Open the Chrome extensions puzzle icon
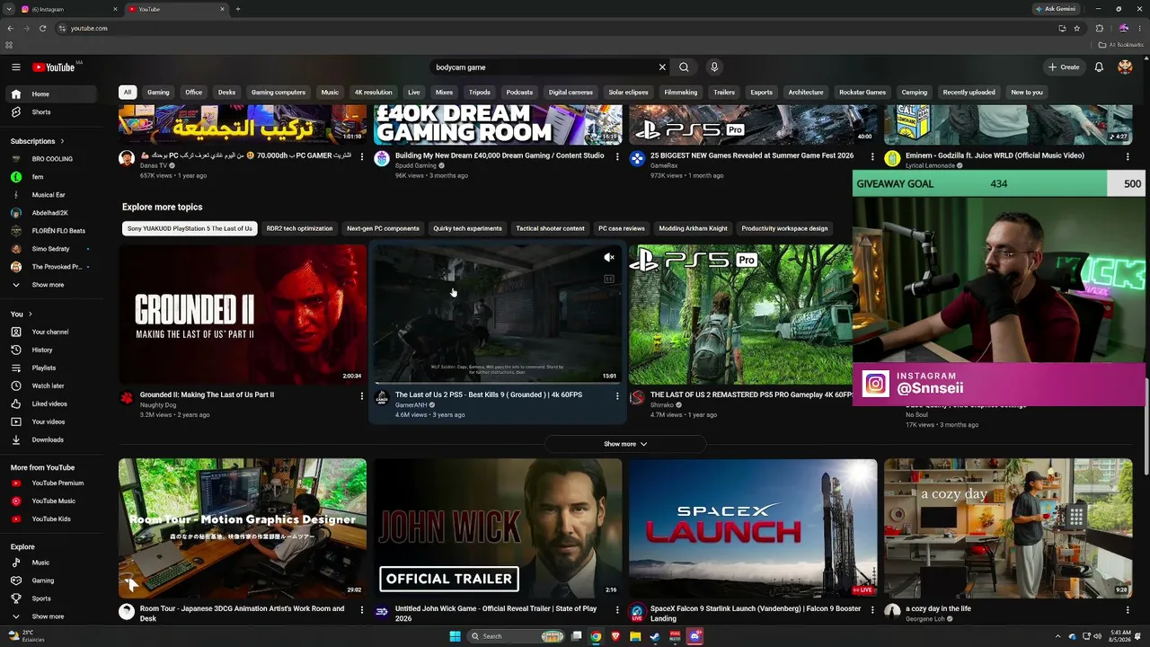 click(1099, 28)
